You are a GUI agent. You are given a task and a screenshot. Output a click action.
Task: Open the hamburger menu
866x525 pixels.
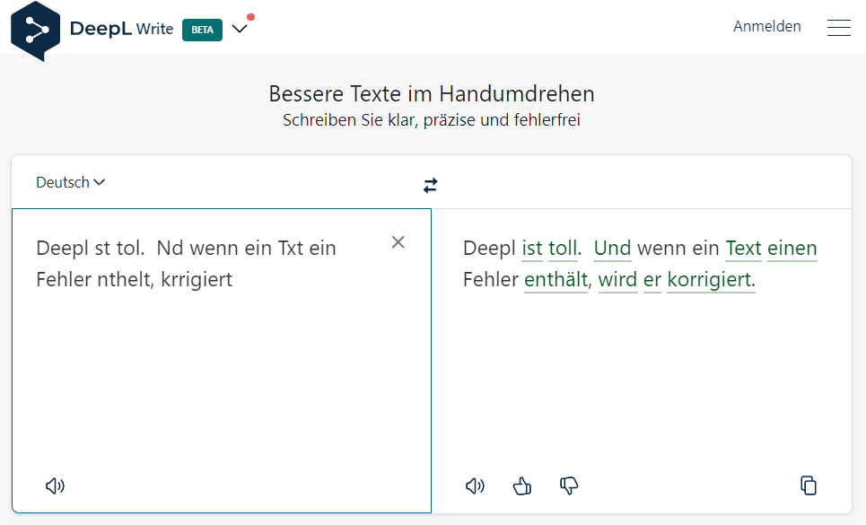click(838, 28)
